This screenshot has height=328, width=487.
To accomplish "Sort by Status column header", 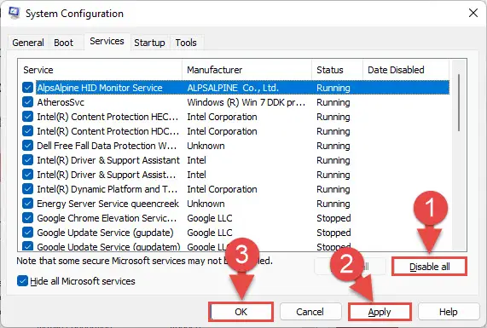I will point(337,70).
